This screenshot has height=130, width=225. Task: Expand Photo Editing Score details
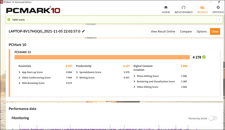pos(134,76)
